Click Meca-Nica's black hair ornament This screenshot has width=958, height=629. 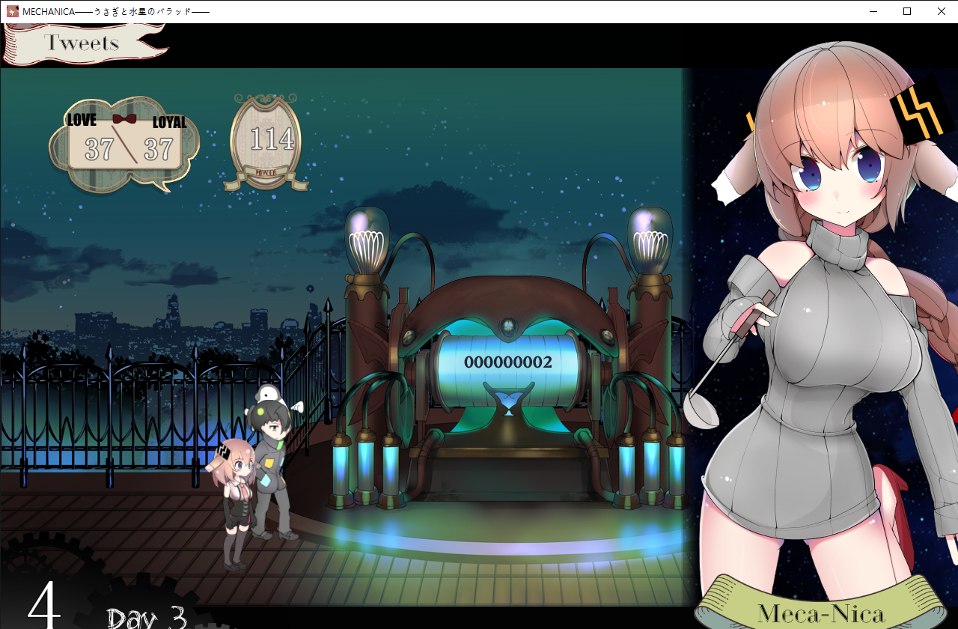pyautogui.click(x=921, y=112)
